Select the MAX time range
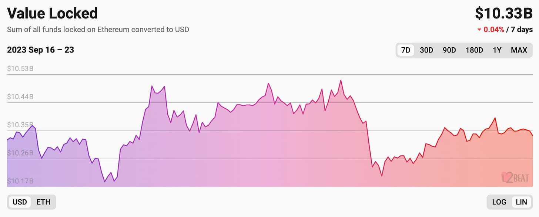The width and height of the screenshot is (539, 217). (519, 50)
